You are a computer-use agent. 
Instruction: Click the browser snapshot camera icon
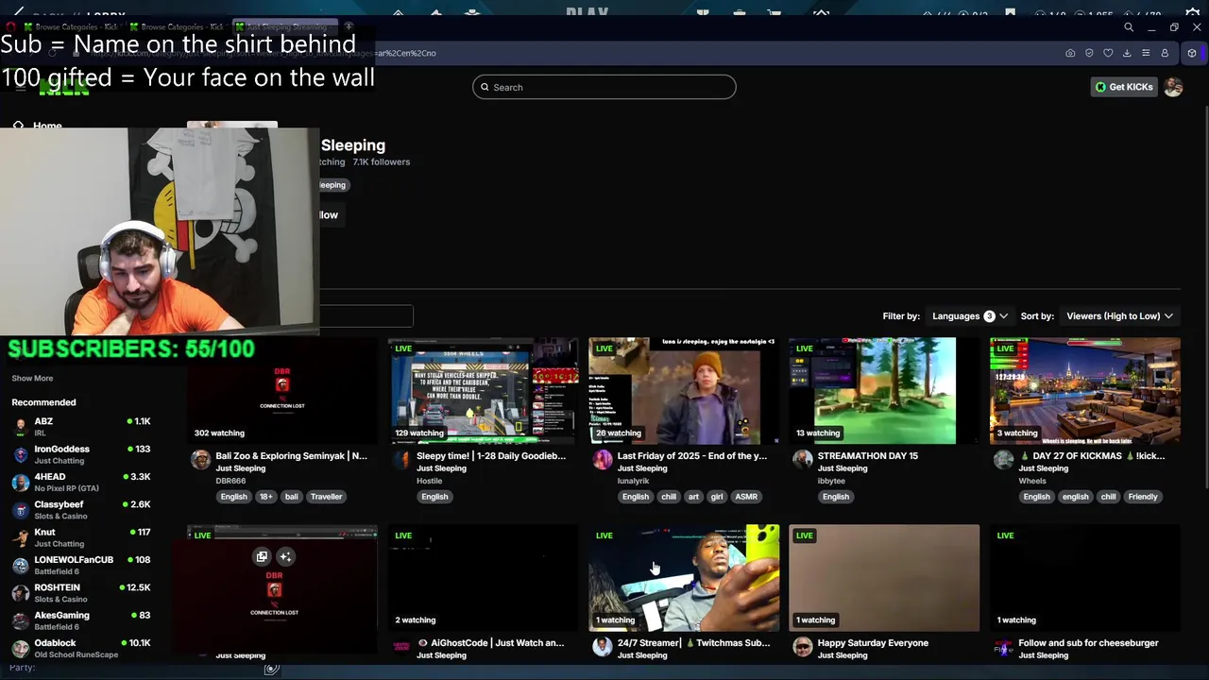pos(1070,53)
